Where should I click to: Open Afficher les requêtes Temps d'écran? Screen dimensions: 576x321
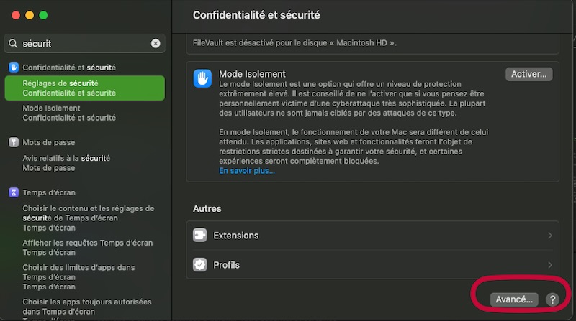click(87, 248)
